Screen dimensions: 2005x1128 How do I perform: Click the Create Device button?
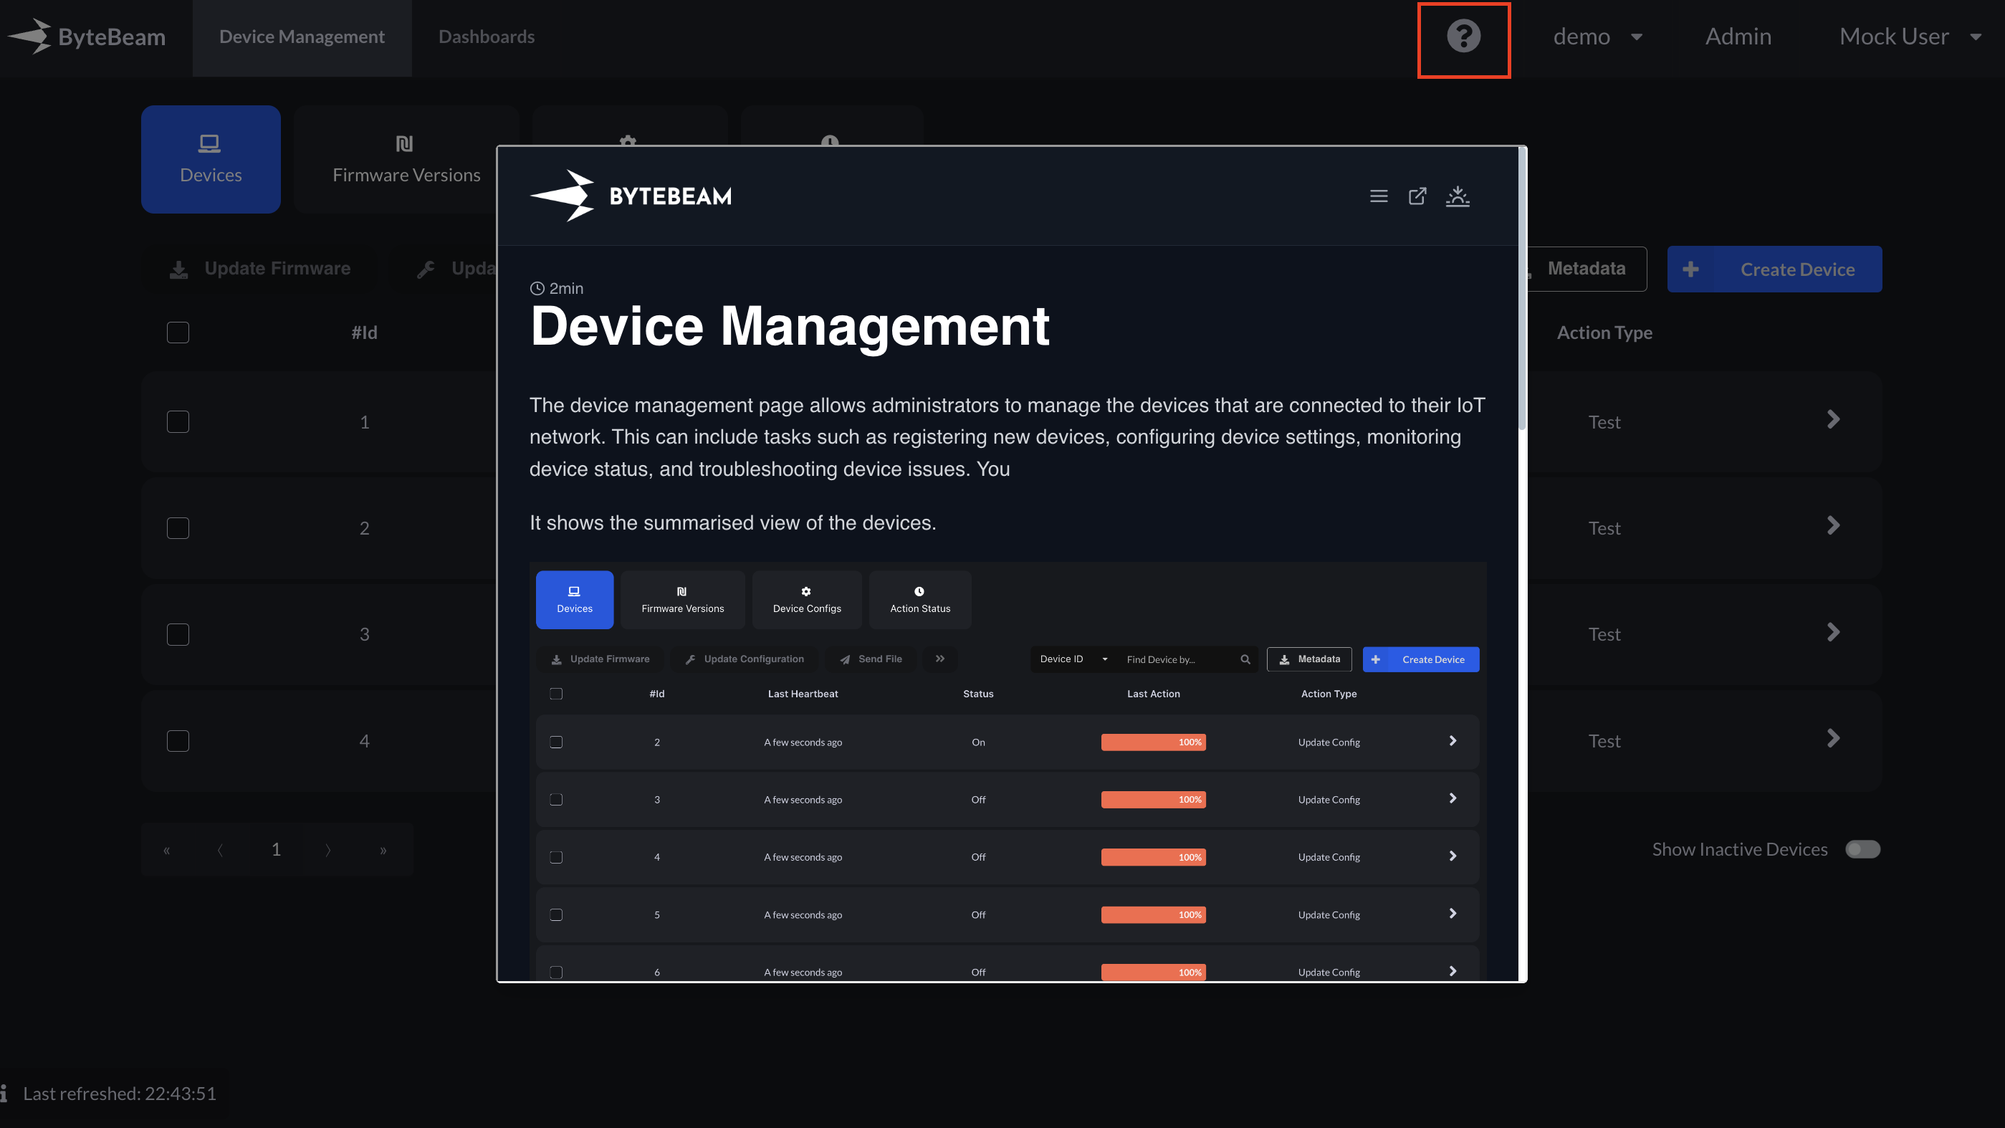[x=1774, y=269]
